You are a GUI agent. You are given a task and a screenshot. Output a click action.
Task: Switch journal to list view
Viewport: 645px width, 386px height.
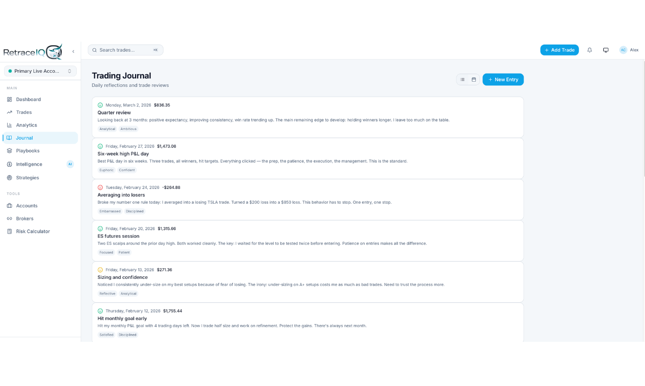462,79
